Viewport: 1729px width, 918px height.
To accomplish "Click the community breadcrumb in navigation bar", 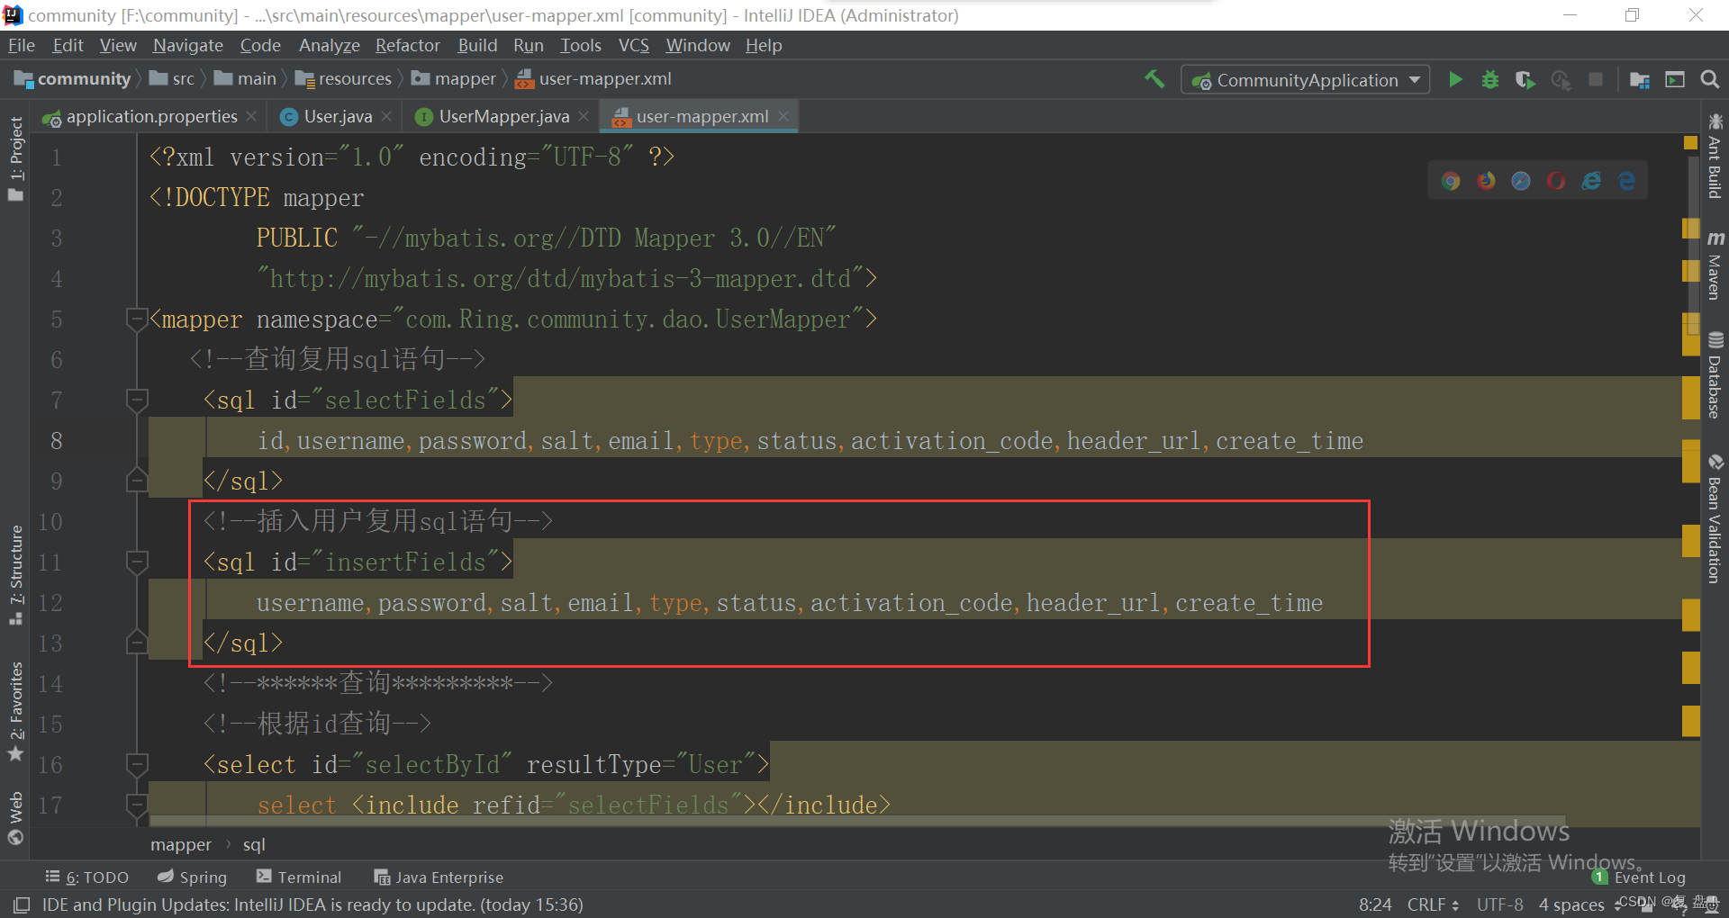I will point(74,79).
